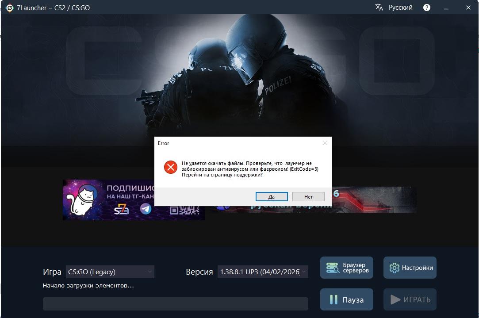Pause the download with Пауза
The image size is (479, 318).
coord(346,300)
